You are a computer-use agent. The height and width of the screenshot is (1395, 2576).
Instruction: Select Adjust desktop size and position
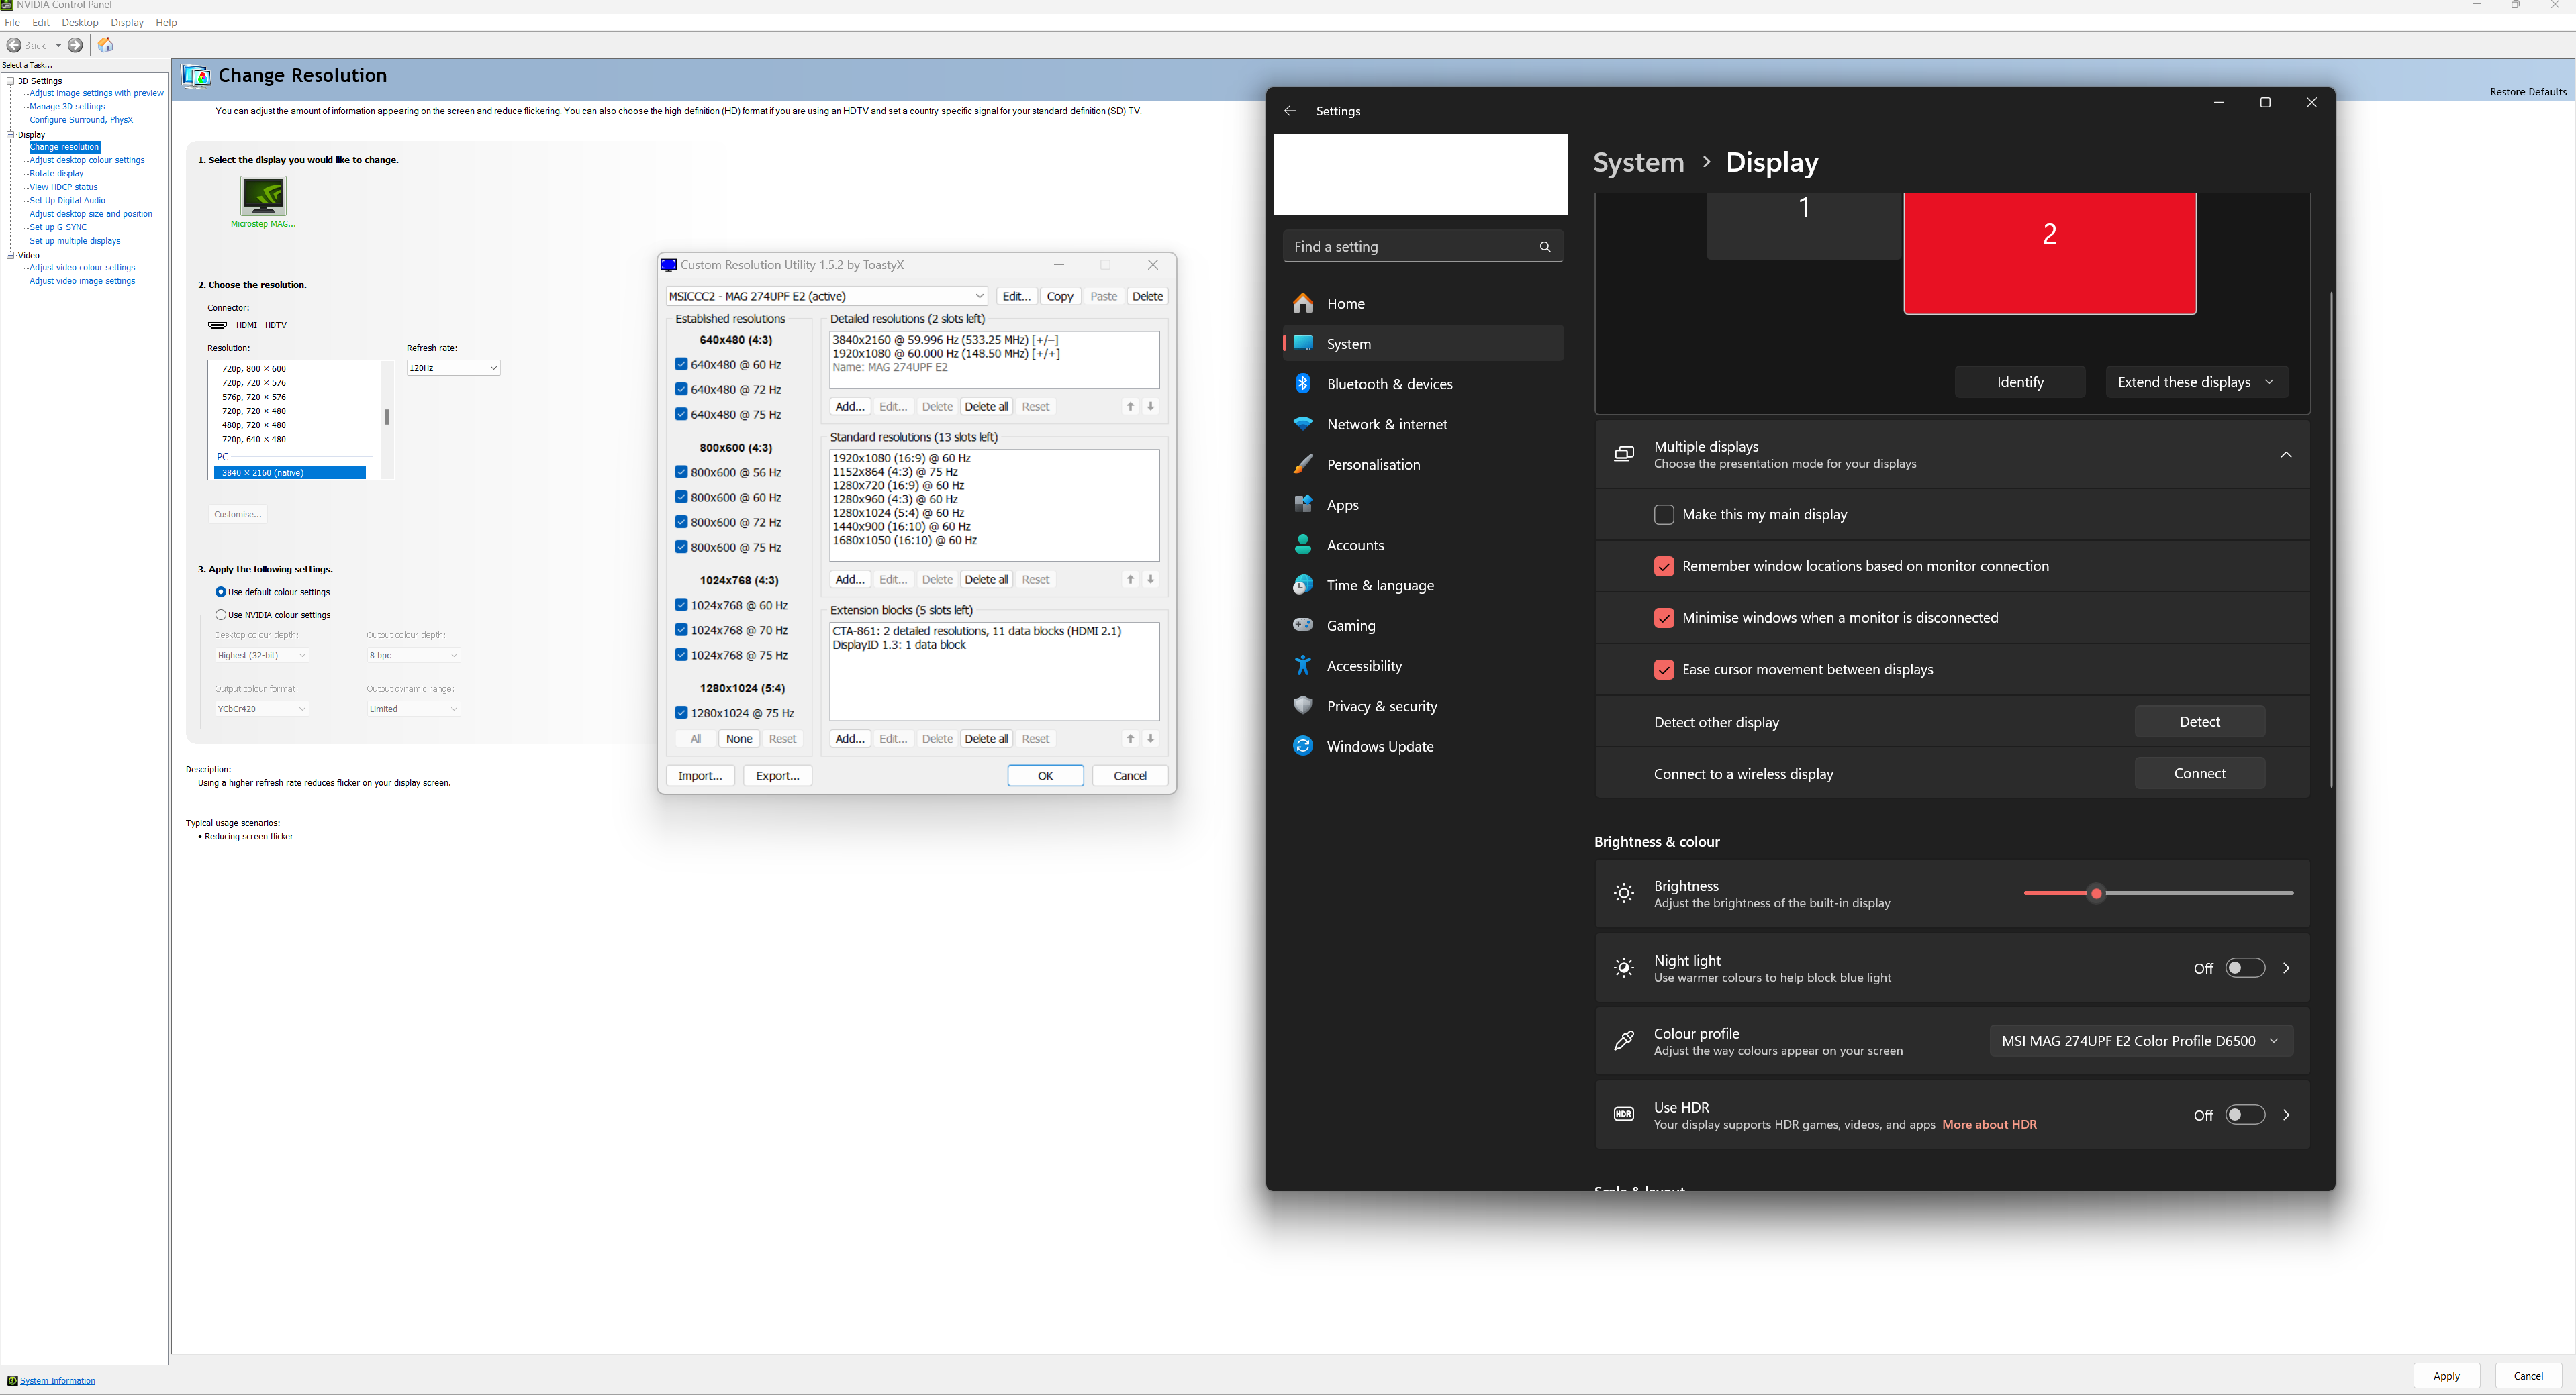click(90, 214)
